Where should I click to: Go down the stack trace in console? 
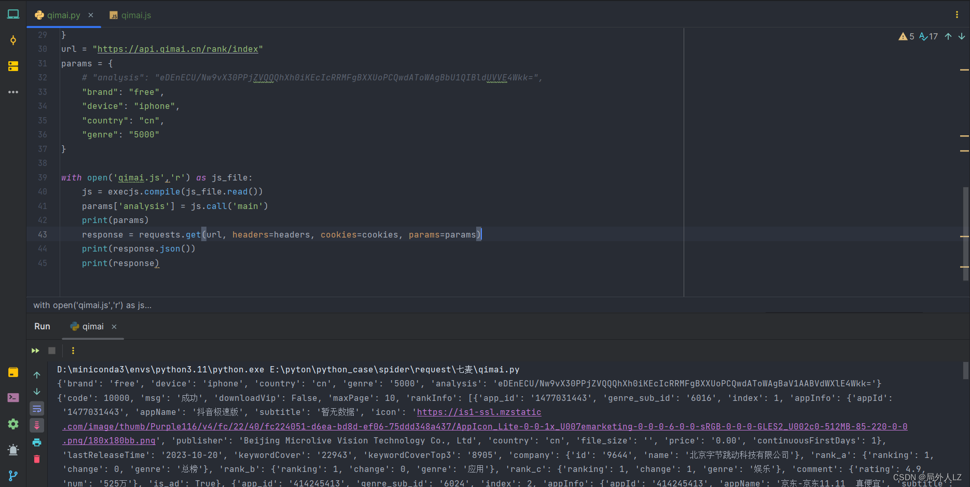(x=37, y=392)
